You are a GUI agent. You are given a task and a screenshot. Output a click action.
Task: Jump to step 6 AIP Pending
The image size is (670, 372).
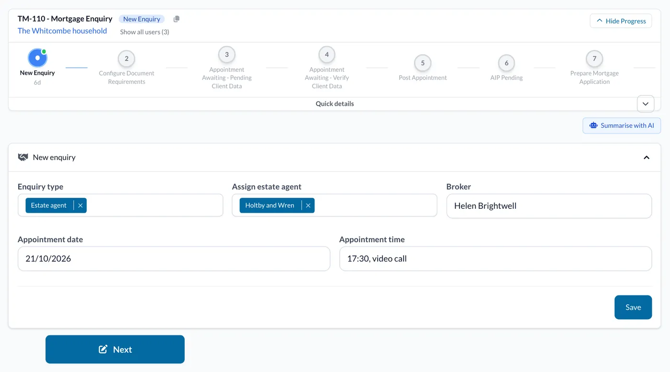coord(506,63)
